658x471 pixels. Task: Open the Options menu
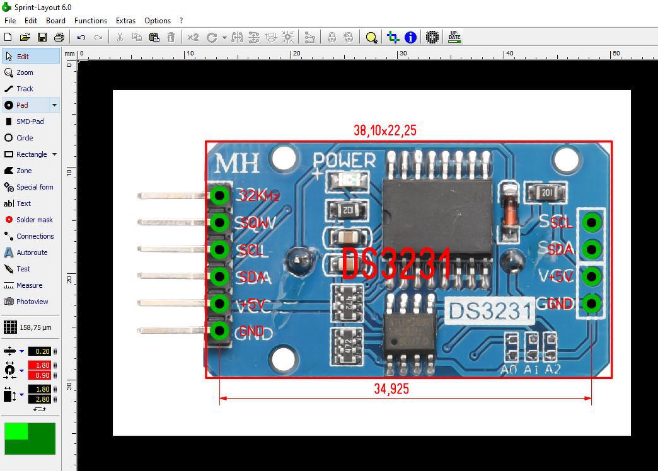click(x=158, y=21)
